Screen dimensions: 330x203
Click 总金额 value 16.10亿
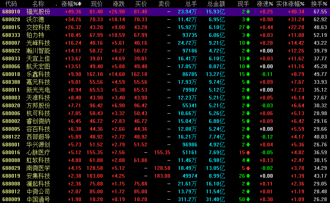point(215,184)
